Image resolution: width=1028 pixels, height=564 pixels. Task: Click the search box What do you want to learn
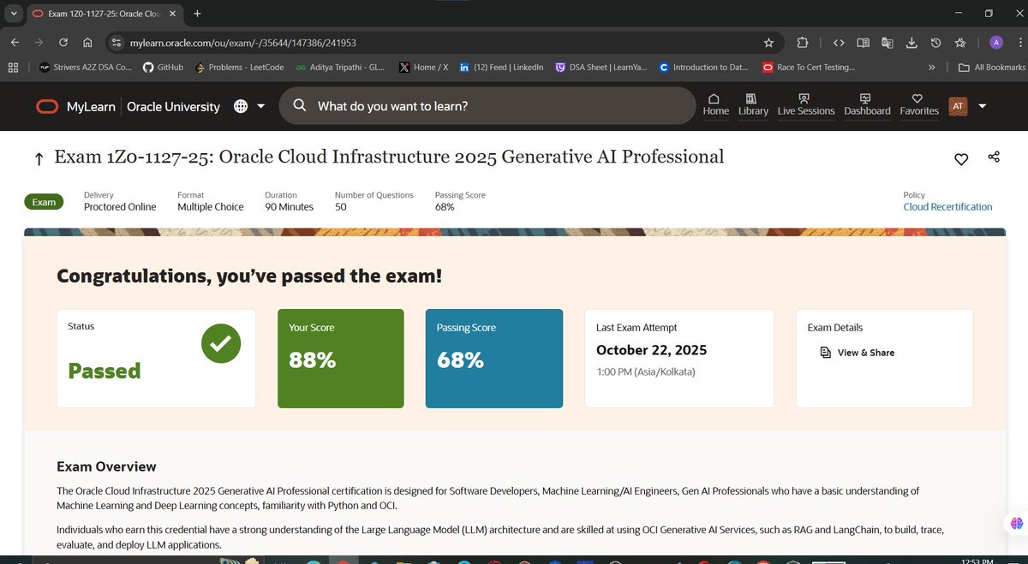[x=488, y=106]
